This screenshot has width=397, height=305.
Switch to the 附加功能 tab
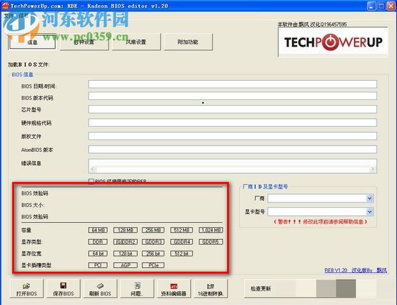coord(188,42)
